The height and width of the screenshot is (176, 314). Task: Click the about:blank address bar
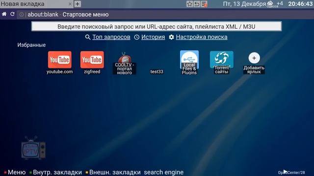(x=165, y=15)
